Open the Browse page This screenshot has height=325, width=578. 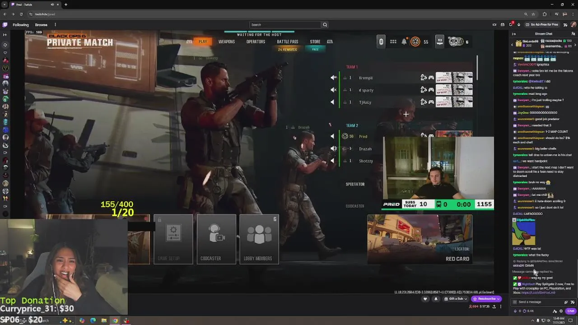(x=41, y=25)
